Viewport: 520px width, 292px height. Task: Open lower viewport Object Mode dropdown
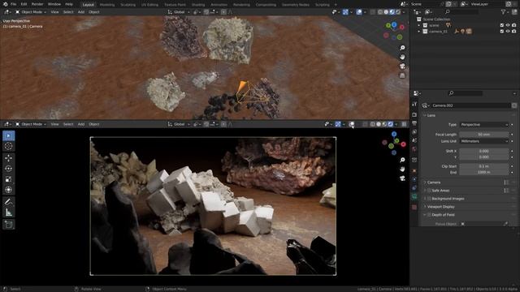point(31,124)
